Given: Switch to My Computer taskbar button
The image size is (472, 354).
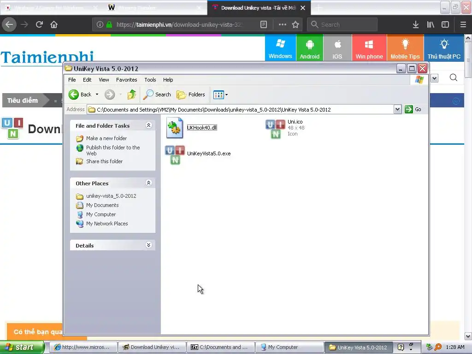Looking at the screenshot, I should click(289, 347).
